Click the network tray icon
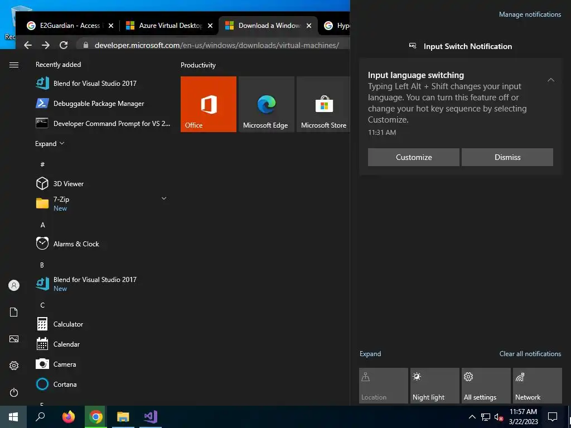The width and height of the screenshot is (571, 428). click(486, 417)
